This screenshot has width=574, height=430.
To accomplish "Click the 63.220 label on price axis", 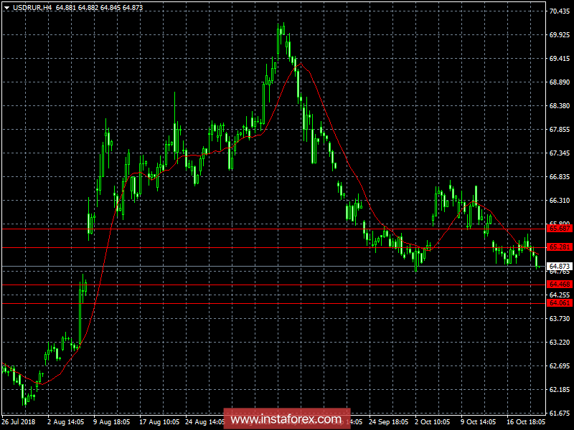I will (x=560, y=343).
